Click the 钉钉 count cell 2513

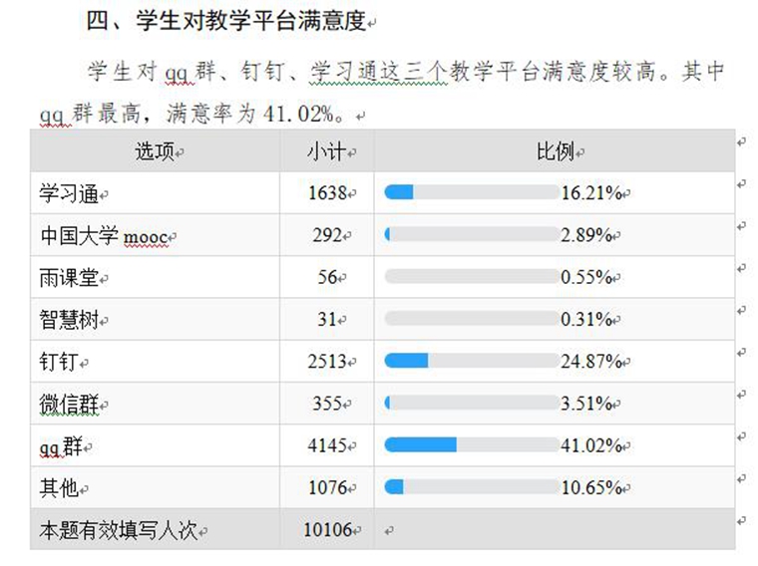pos(327,361)
